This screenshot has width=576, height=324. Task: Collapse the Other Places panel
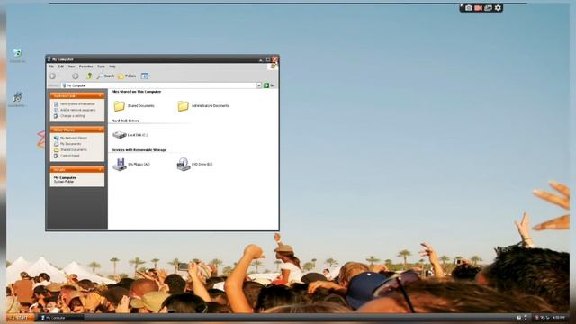click(x=100, y=130)
